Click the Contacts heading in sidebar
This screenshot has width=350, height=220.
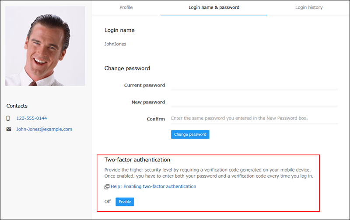click(17, 106)
